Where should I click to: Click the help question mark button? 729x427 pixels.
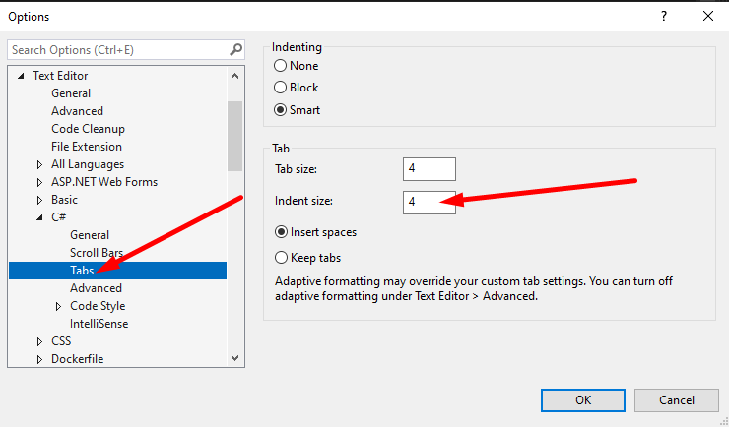[x=662, y=16]
